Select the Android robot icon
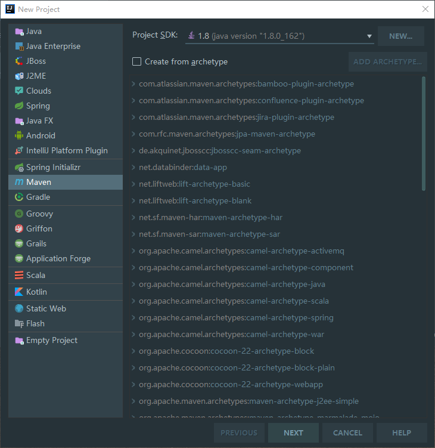Viewport: 435px width, 448px height. pos(19,135)
